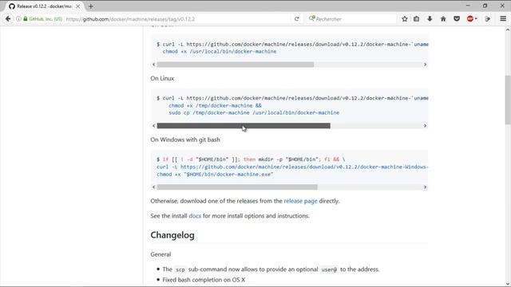Minimize the Firefox window

pos(468,6)
